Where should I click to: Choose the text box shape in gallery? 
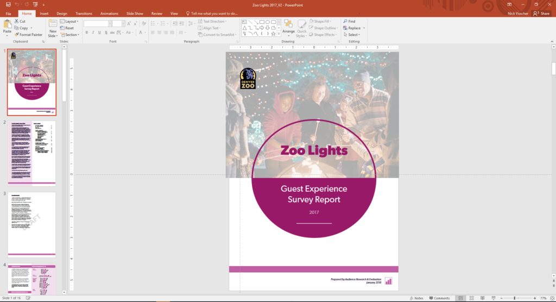click(x=244, y=22)
